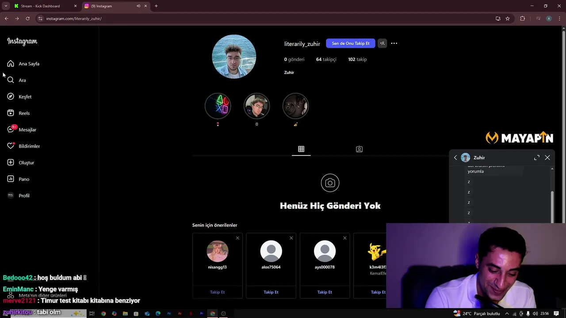Screen dimensions: 566x318
Task: Click Takip Et under alos75064
Action: pos(271,292)
